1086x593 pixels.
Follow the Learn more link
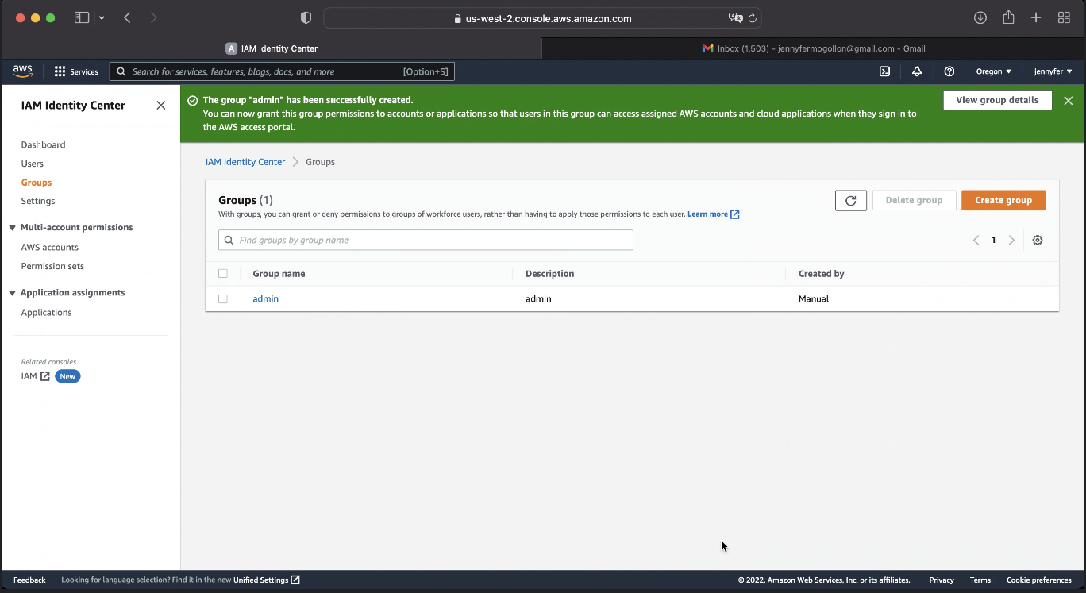(x=714, y=214)
